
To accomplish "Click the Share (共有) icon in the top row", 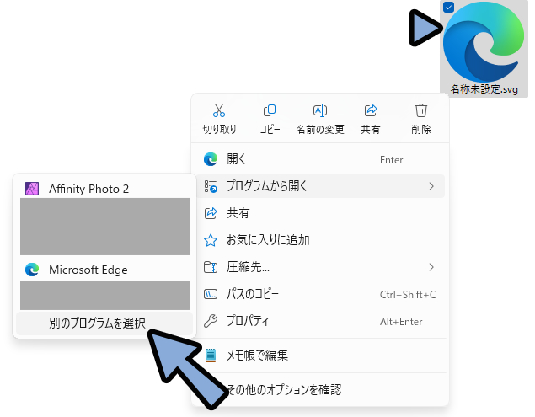I will pos(371,110).
